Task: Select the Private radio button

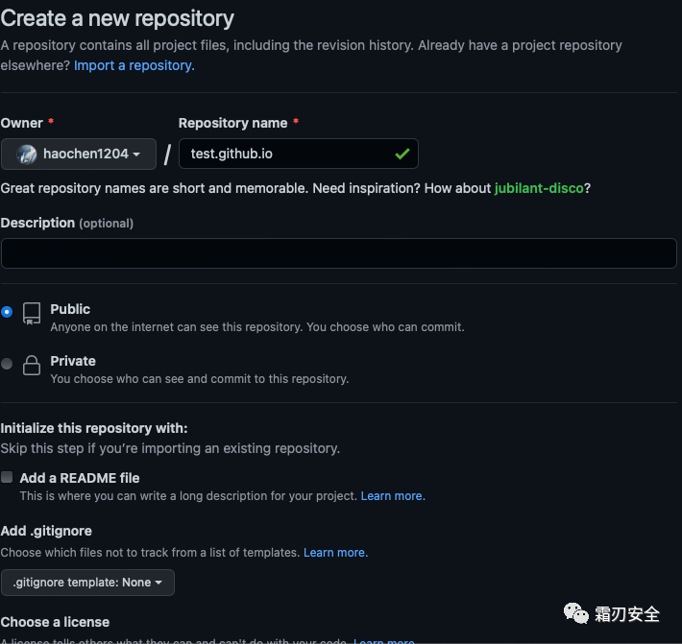Action: (x=8, y=364)
